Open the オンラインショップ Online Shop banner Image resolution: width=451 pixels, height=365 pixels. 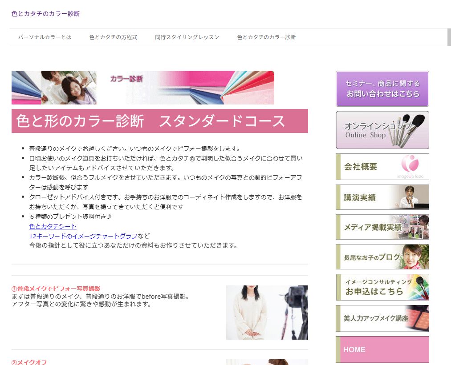point(382,130)
